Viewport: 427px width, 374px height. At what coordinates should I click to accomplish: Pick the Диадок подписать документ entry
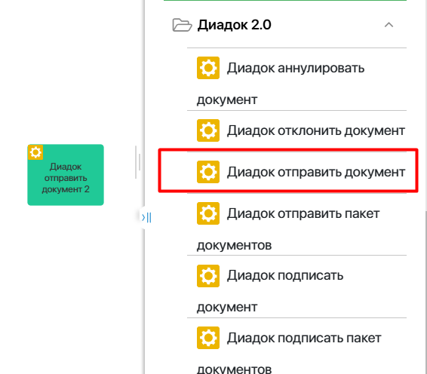(296, 287)
